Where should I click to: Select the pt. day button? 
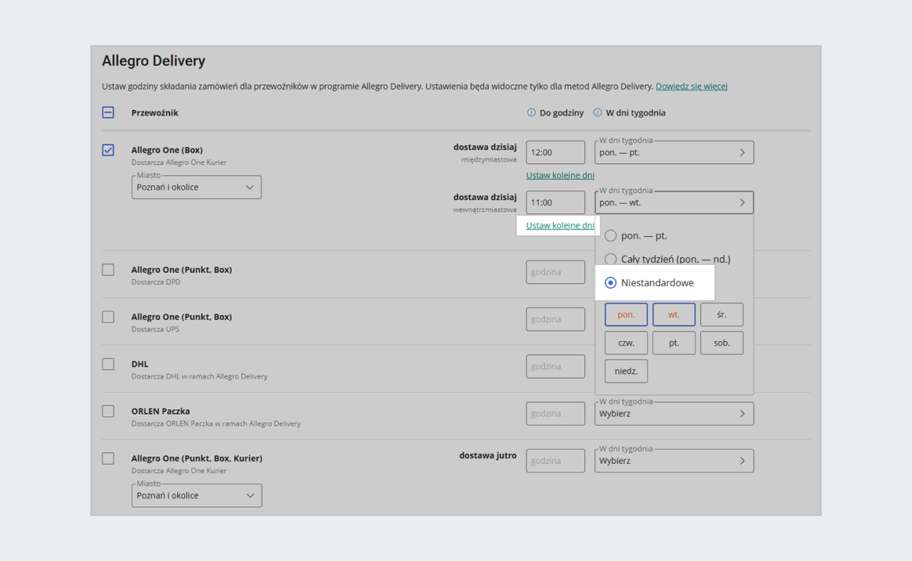674,343
